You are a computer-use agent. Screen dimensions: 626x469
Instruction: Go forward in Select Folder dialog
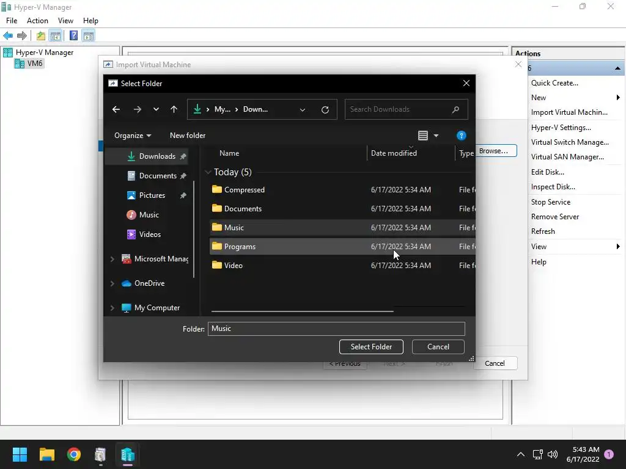tap(138, 109)
